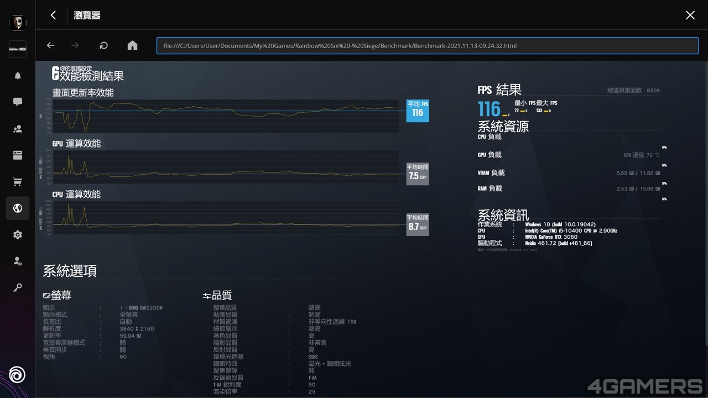This screenshot has width=708, height=398.
Task: Click the 總運算畫面數 8306 text
Action: tap(633, 90)
